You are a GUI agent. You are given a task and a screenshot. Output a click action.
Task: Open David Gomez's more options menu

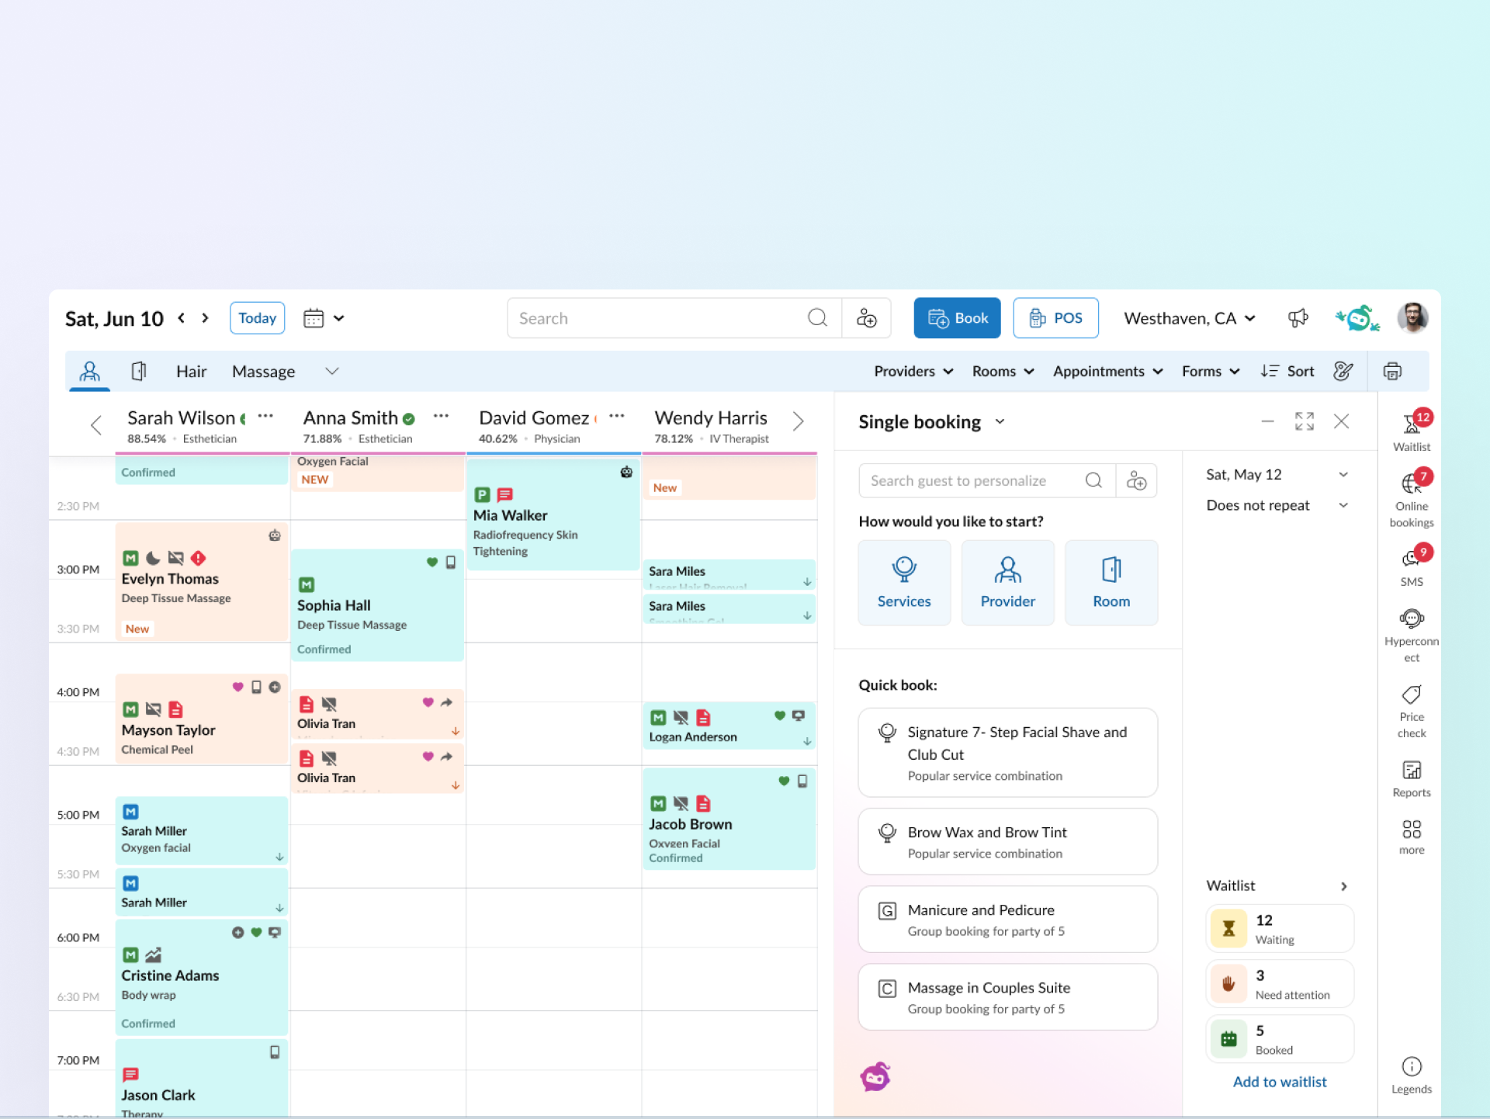coord(617,416)
